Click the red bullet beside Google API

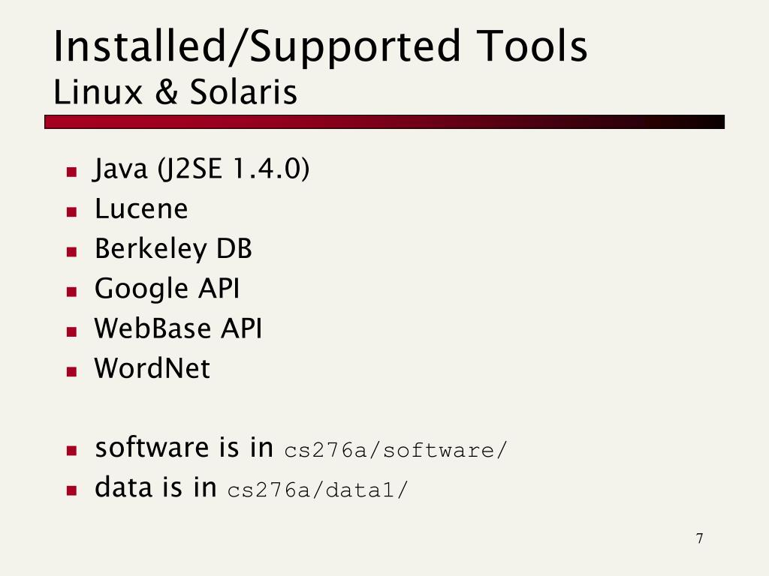click(x=71, y=292)
